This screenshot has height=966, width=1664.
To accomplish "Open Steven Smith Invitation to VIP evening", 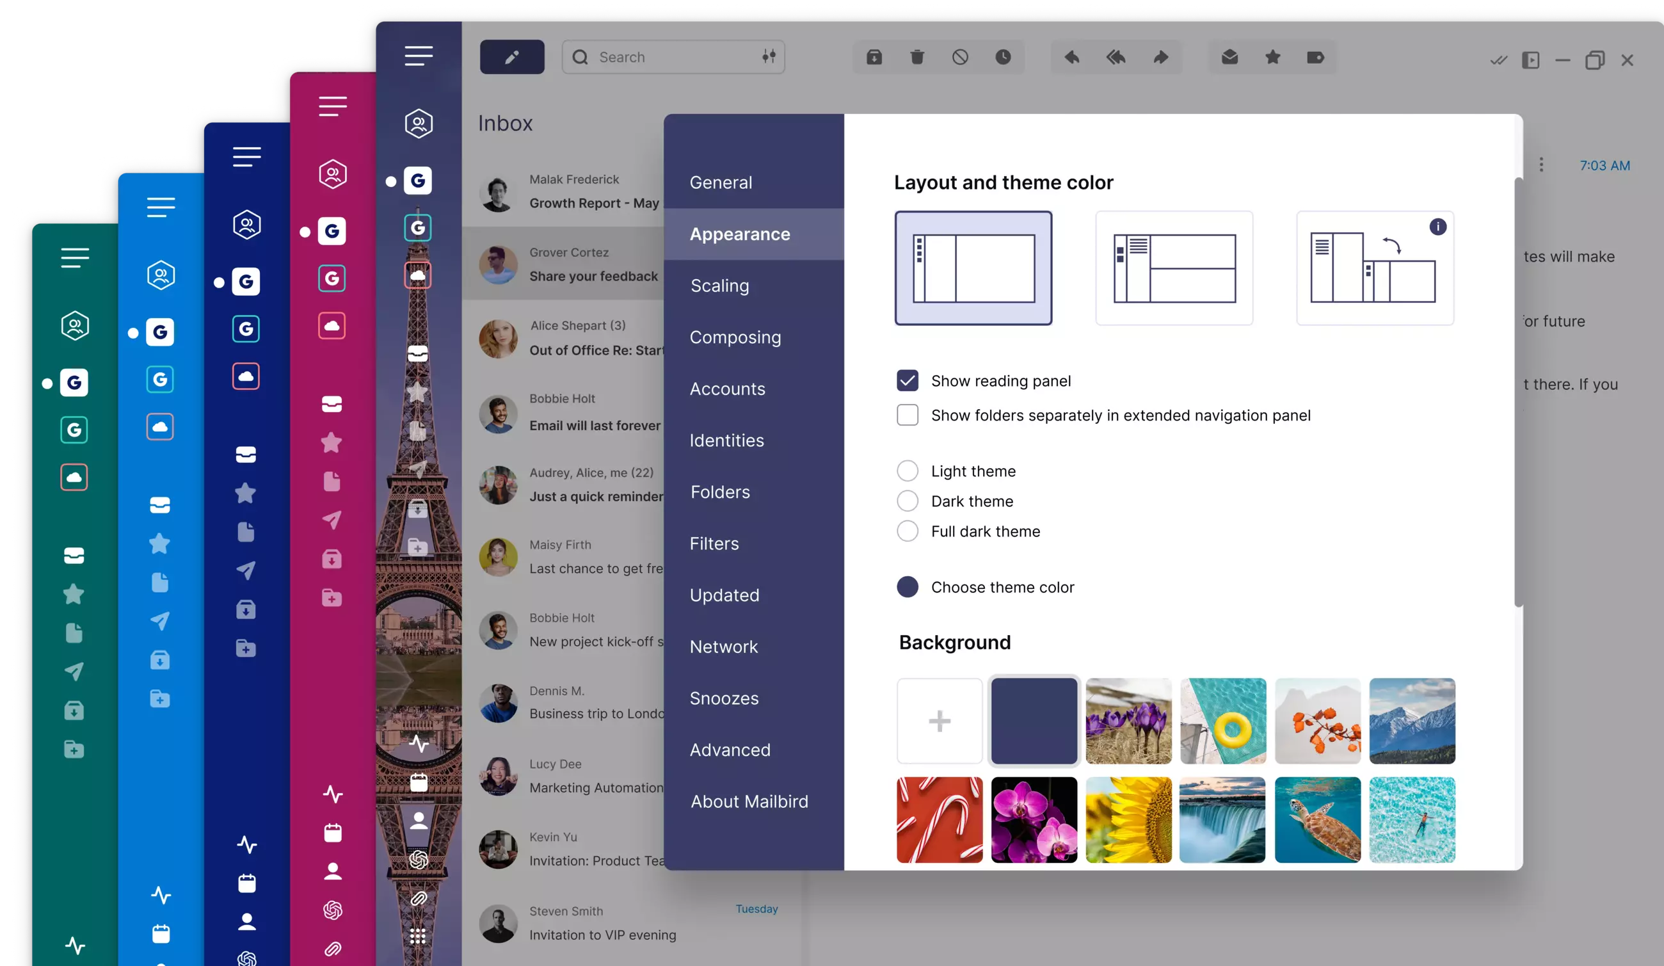I will pyautogui.click(x=630, y=923).
